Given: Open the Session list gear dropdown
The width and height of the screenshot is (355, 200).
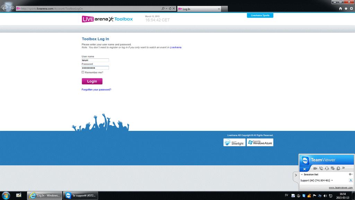Looking at the screenshot, I should (350, 174).
